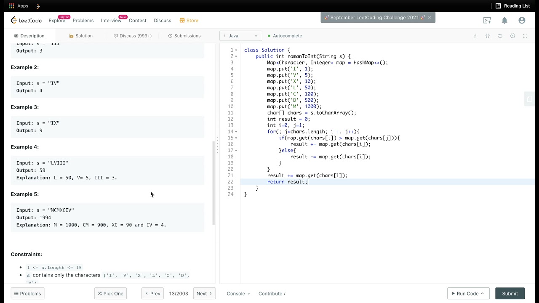Collapse the else block fold at line 17

click(x=236, y=151)
